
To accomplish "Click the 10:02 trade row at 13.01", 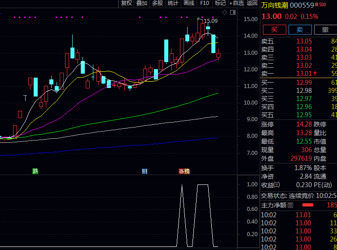I will pos(299,215).
